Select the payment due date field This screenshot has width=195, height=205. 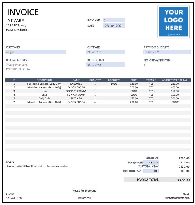(167, 52)
